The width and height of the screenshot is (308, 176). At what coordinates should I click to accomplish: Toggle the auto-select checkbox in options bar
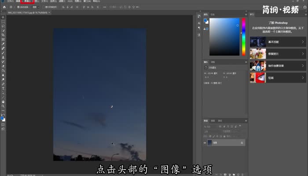coord(18,7)
